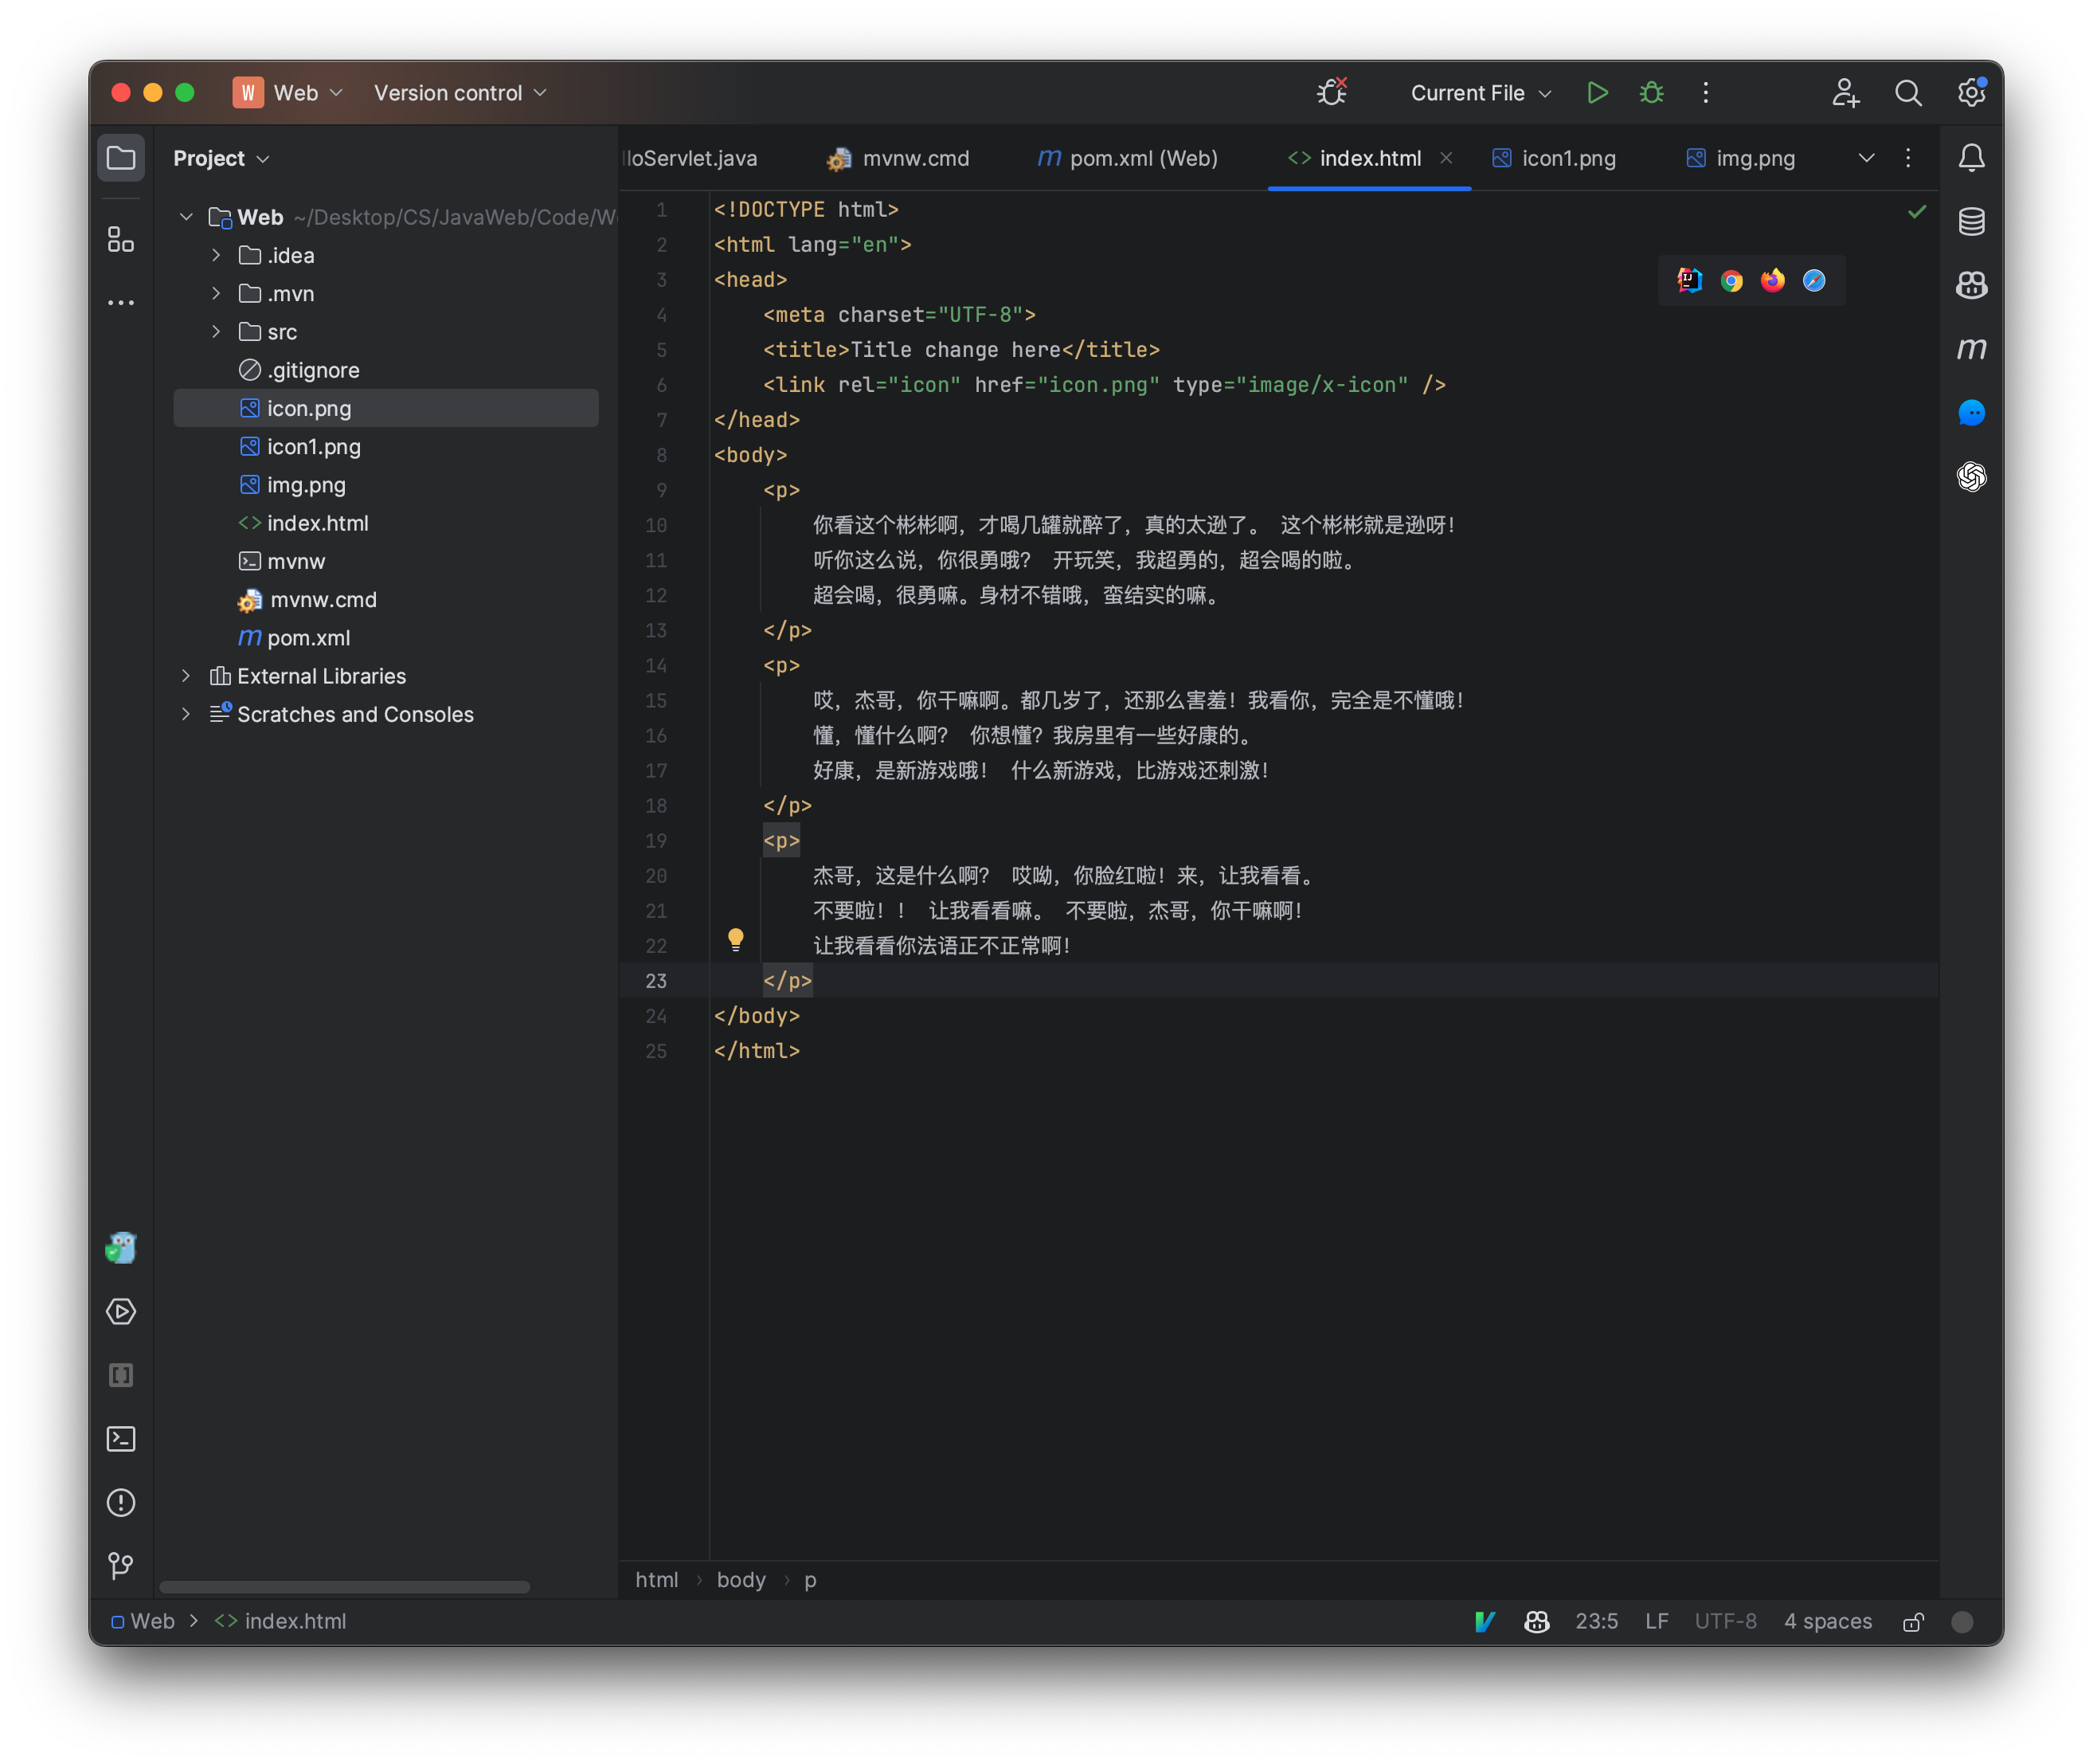Open the Version control dropdown

[x=460, y=93]
